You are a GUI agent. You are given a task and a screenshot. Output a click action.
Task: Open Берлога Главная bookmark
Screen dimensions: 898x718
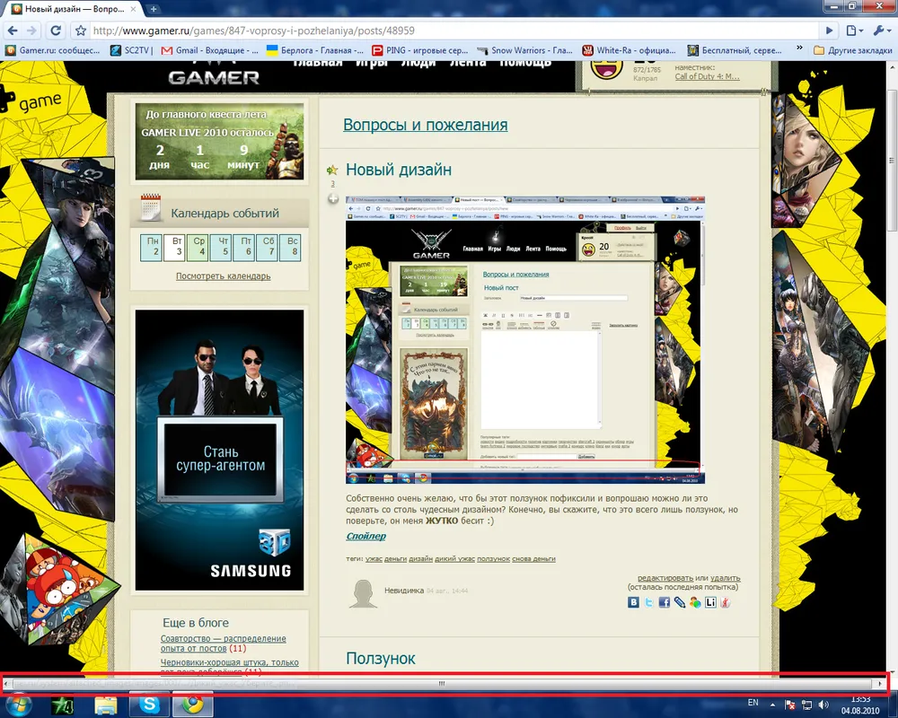click(x=315, y=50)
